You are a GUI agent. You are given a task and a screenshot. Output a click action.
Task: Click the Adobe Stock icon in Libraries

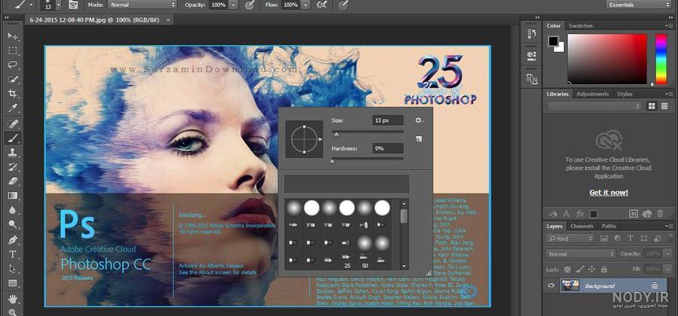click(x=634, y=213)
